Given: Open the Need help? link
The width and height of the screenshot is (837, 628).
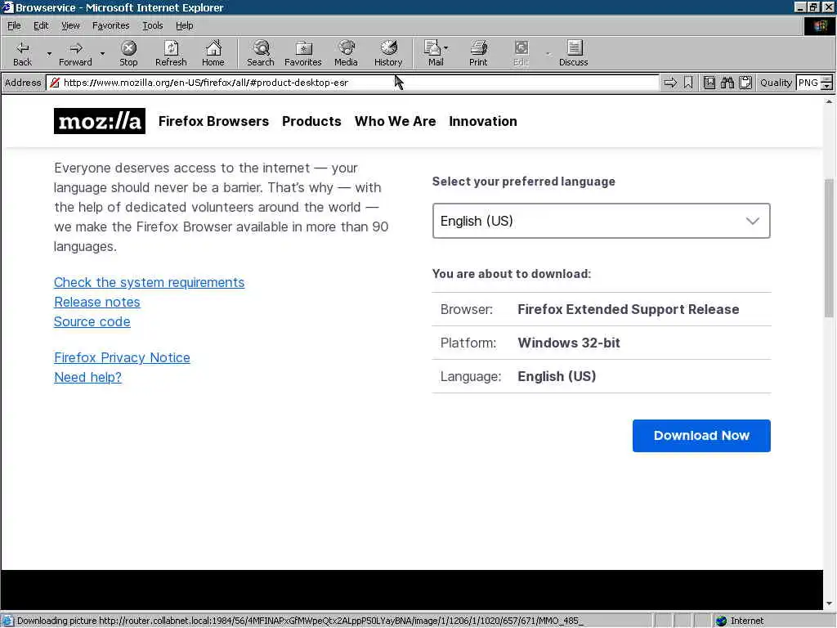Looking at the screenshot, I should tap(87, 378).
